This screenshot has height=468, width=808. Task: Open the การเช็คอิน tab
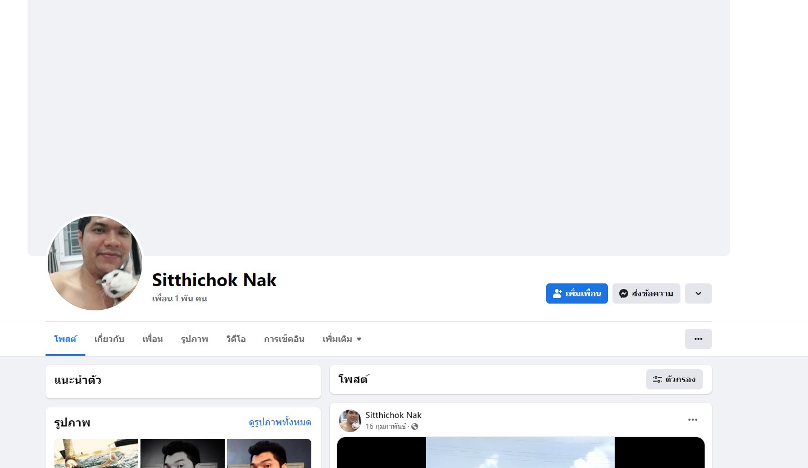tap(284, 339)
